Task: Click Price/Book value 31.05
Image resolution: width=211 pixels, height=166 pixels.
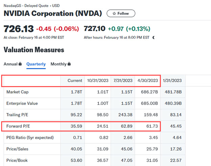Action: click(x=152, y=160)
